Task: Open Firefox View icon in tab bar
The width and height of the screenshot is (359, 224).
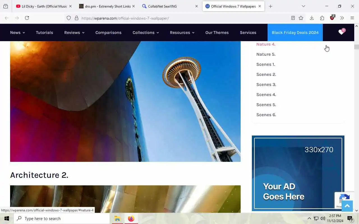Action: click(x=6, y=6)
